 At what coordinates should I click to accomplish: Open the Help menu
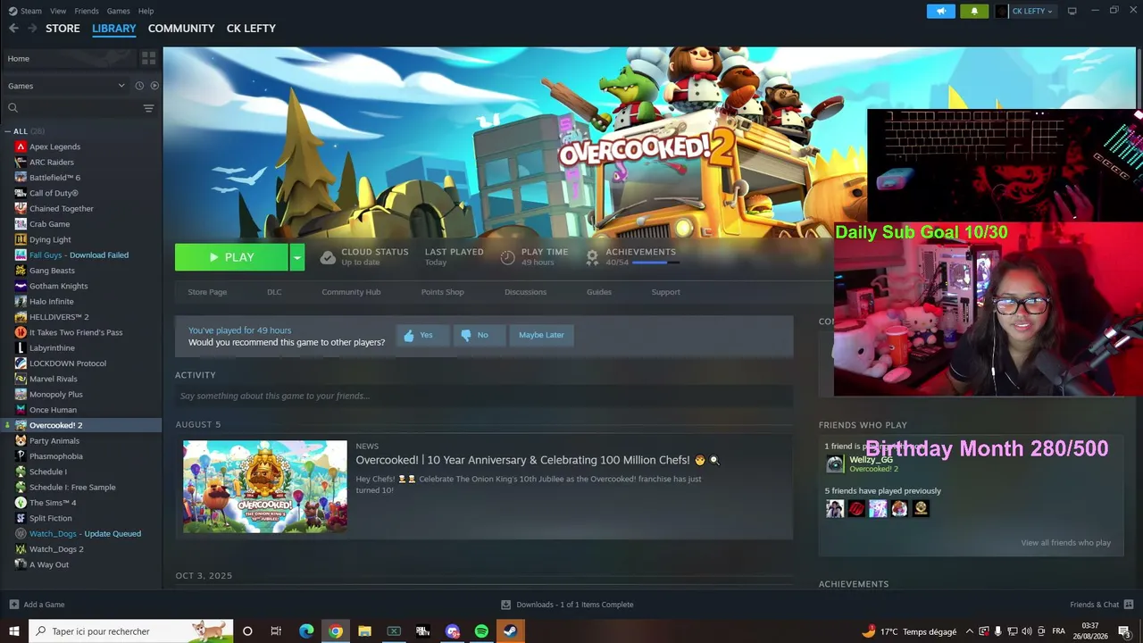pos(146,11)
